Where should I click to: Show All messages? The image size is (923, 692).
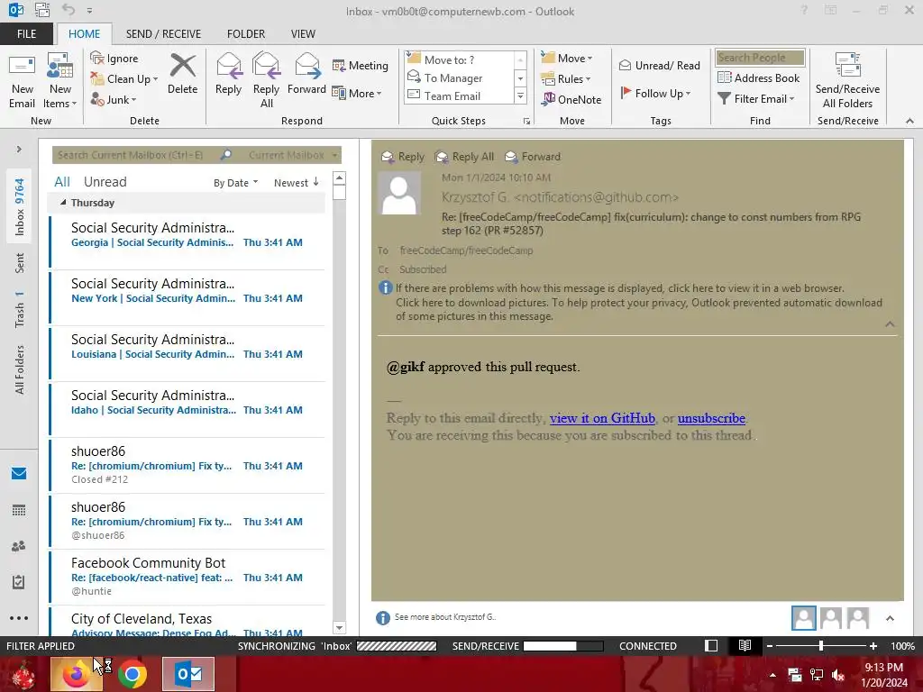[x=62, y=182]
